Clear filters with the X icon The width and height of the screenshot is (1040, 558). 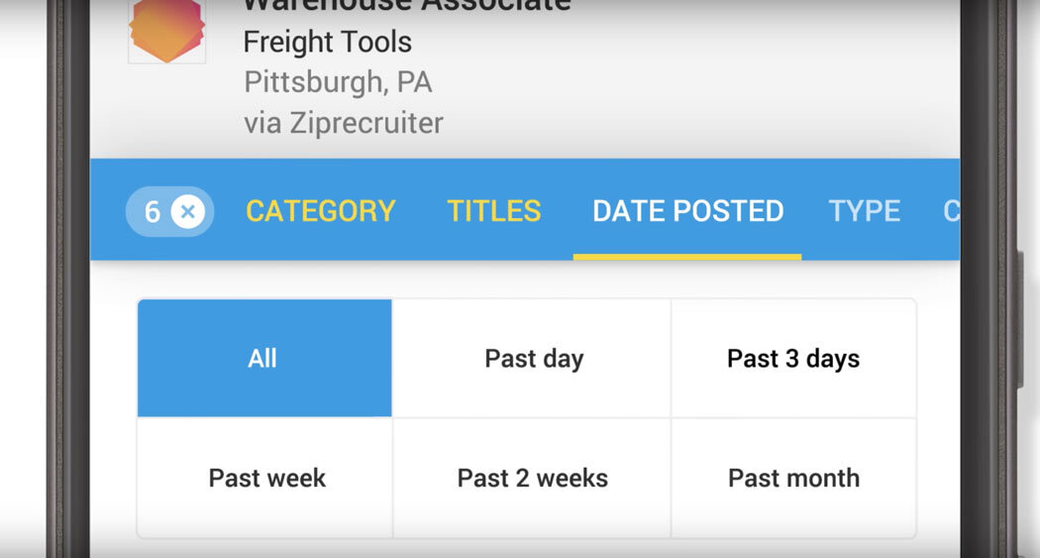coord(188,211)
